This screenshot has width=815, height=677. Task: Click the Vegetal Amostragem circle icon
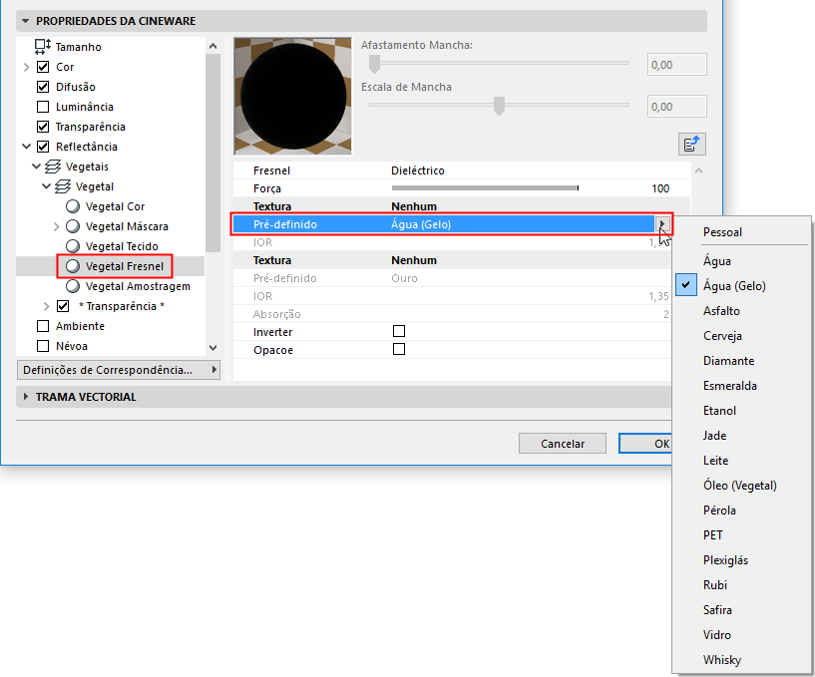[73, 286]
